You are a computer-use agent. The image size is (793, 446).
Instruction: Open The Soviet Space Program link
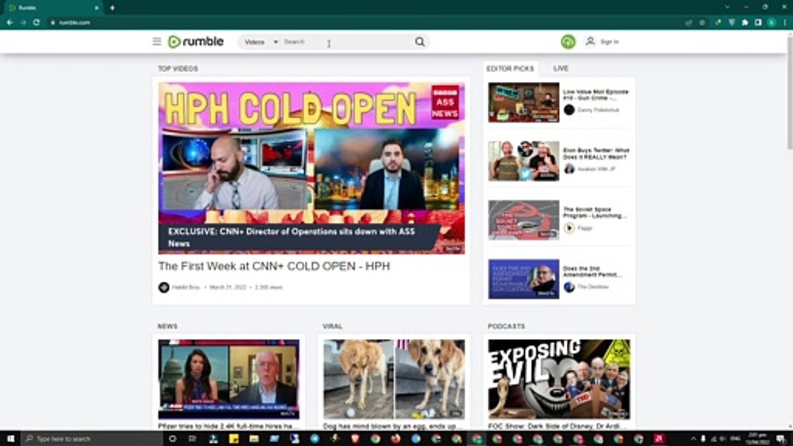(595, 212)
